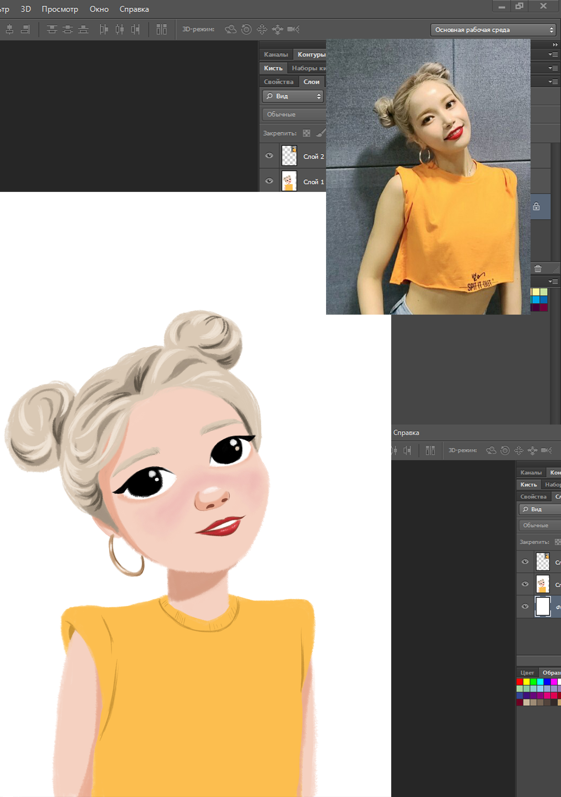Open panel menu above the color swatches
561x797 pixels.
(553, 282)
